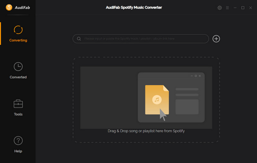The width and height of the screenshot is (257, 163).
Task: Open the Help section
Action: coord(18,144)
